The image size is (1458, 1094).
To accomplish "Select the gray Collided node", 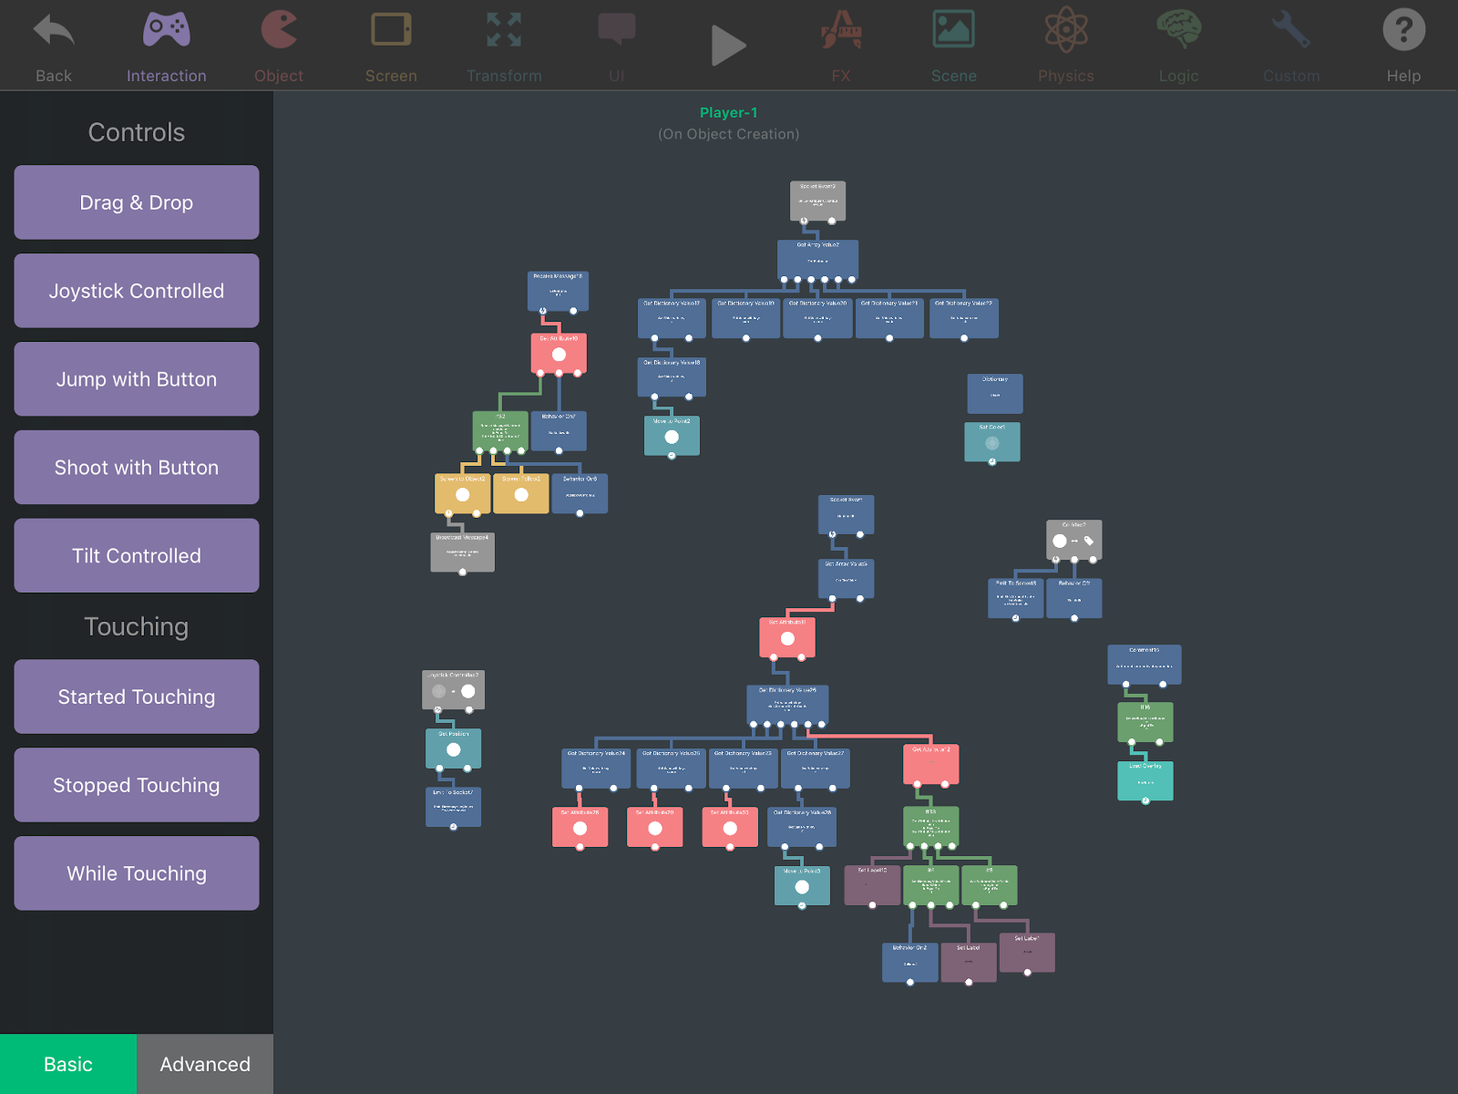I will [1073, 540].
